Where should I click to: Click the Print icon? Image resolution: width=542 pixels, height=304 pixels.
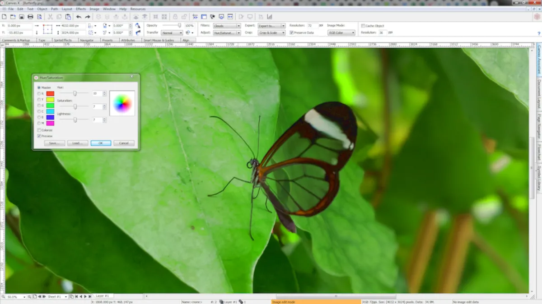point(30,17)
